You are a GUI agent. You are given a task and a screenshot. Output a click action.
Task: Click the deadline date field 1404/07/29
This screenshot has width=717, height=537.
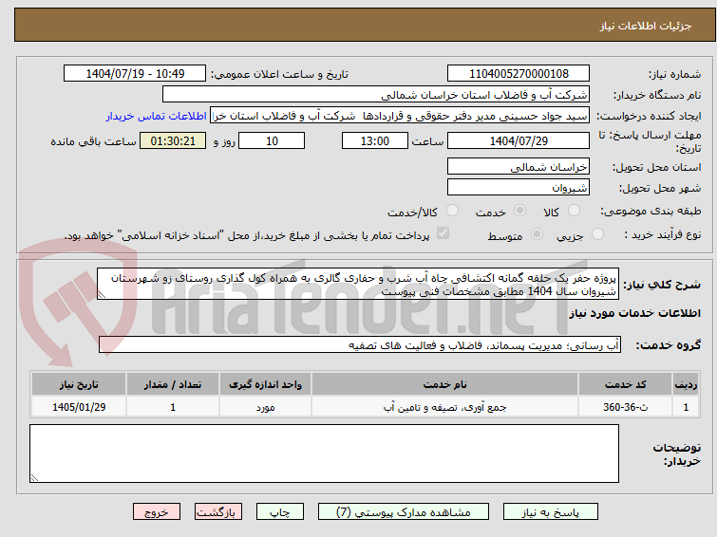tap(519, 140)
